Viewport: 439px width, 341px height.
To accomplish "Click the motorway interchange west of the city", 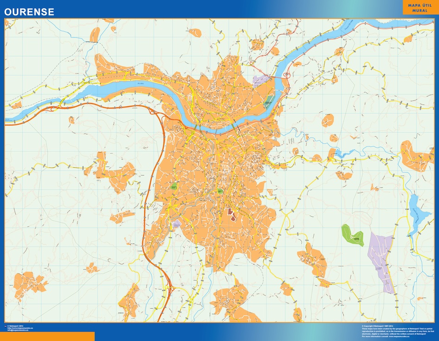I will click(x=153, y=111).
